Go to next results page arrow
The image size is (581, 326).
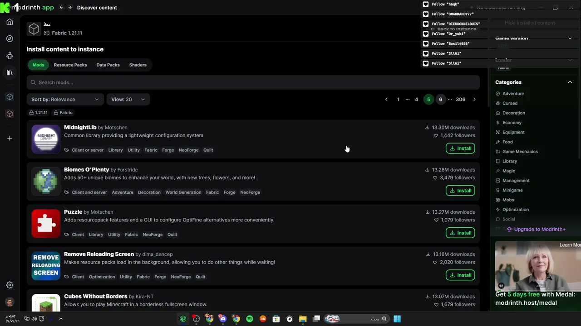pyautogui.click(x=474, y=99)
